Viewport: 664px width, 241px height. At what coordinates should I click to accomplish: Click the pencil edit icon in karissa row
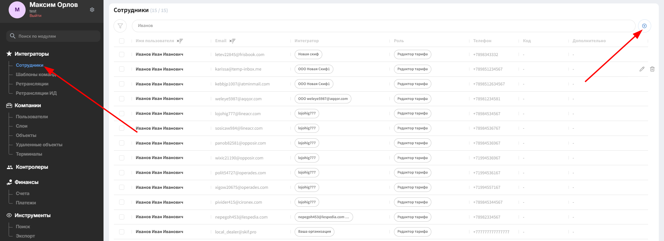(642, 69)
